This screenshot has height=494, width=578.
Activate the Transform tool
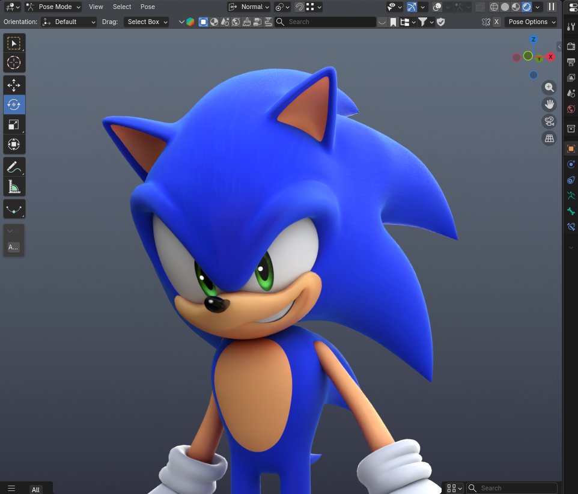14,144
